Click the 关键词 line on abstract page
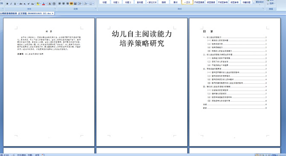Viewport: 286px width, 156px height. (30, 54)
